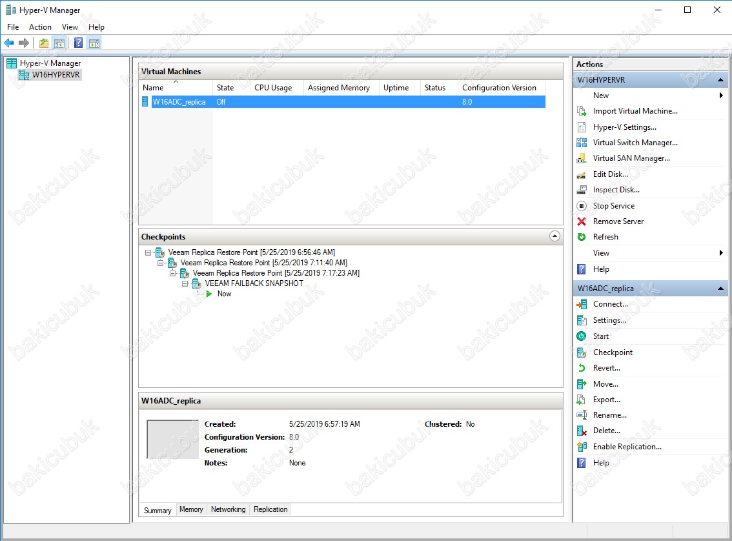Sort virtual machines by Name column

[x=177, y=88]
